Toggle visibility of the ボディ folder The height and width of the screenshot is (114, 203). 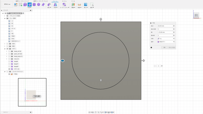(7, 49)
